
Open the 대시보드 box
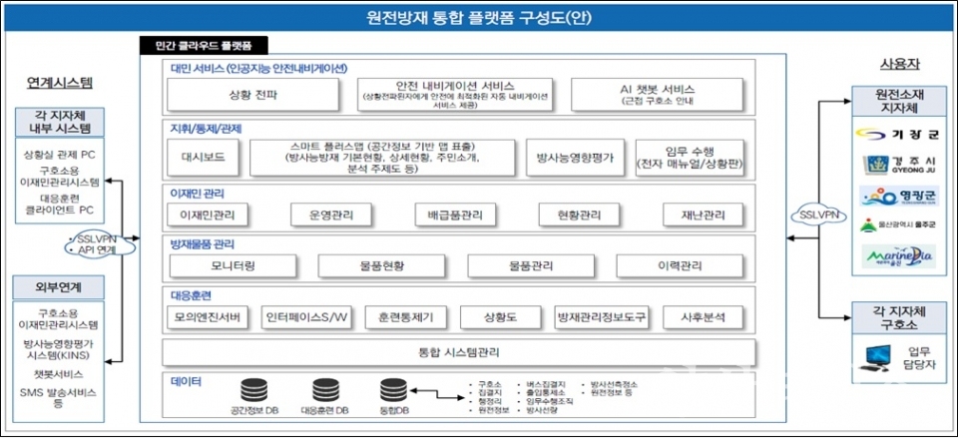[203, 157]
